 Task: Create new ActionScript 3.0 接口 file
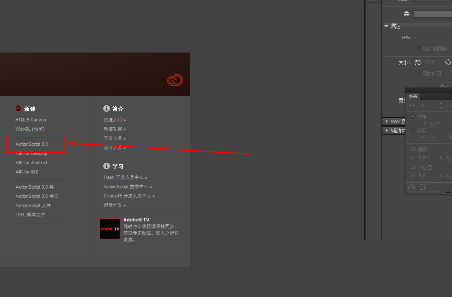click(x=37, y=196)
